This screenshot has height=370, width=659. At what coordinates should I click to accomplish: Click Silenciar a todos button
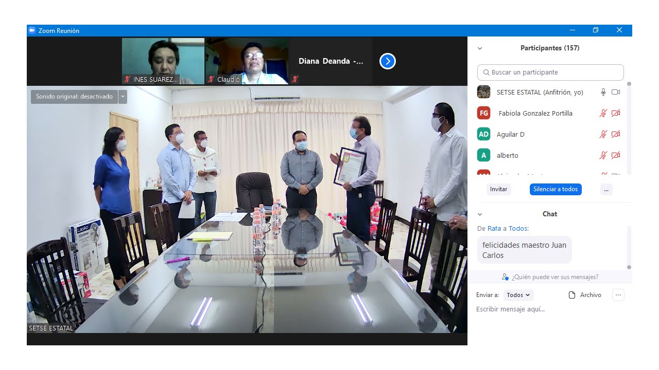[x=556, y=189]
